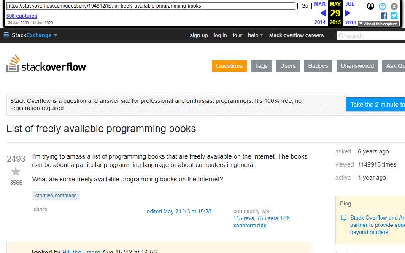The height and width of the screenshot is (253, 405).
Task: Open the 608 captures link
Action: click(22, 16)
